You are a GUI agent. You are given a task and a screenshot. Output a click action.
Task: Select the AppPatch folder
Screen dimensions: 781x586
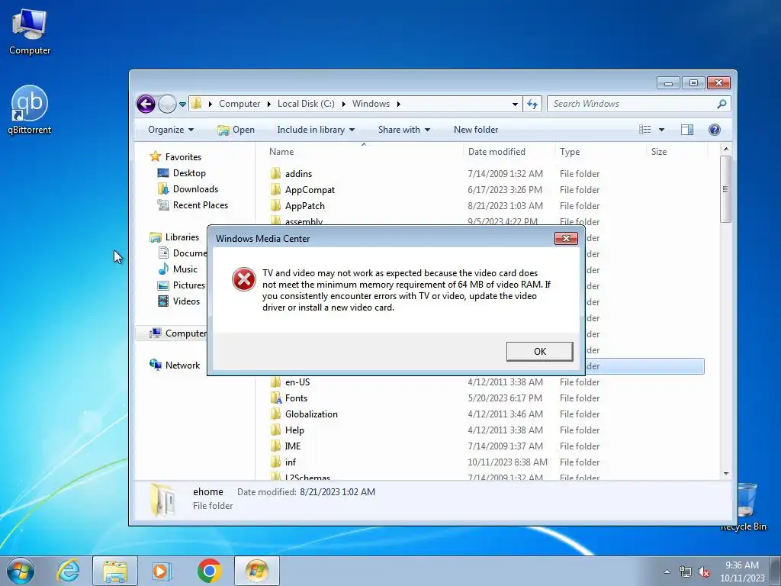pyautogui.click(x=305, y=206)
